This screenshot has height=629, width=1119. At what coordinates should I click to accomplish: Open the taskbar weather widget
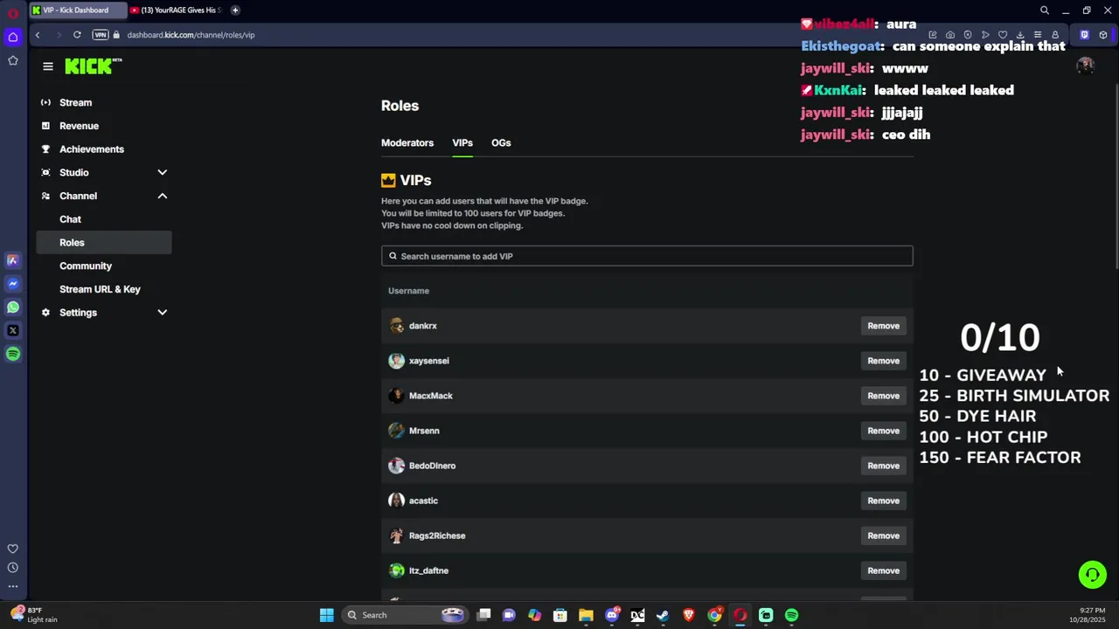tap(35, 615)
